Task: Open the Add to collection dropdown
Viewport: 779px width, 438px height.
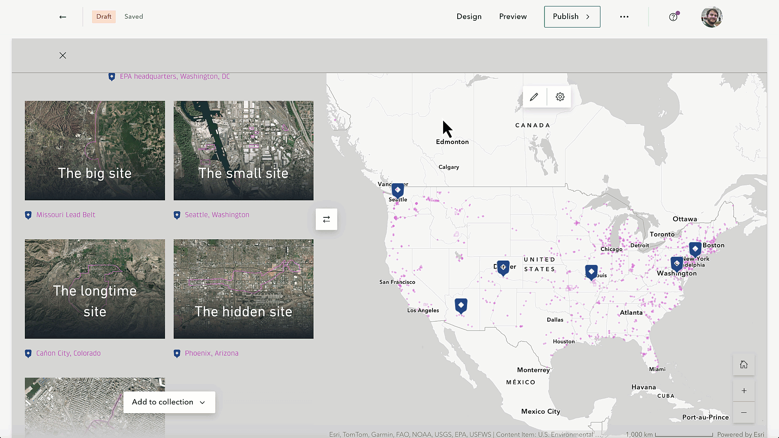Action: point(169,402)
